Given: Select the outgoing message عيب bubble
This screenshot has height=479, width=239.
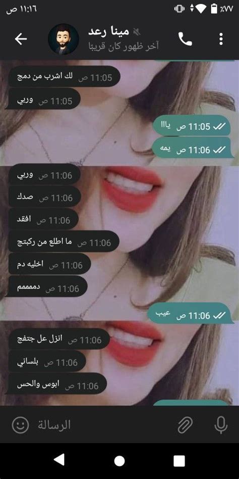Looking at the screenshot, I should tap(190, 315).
